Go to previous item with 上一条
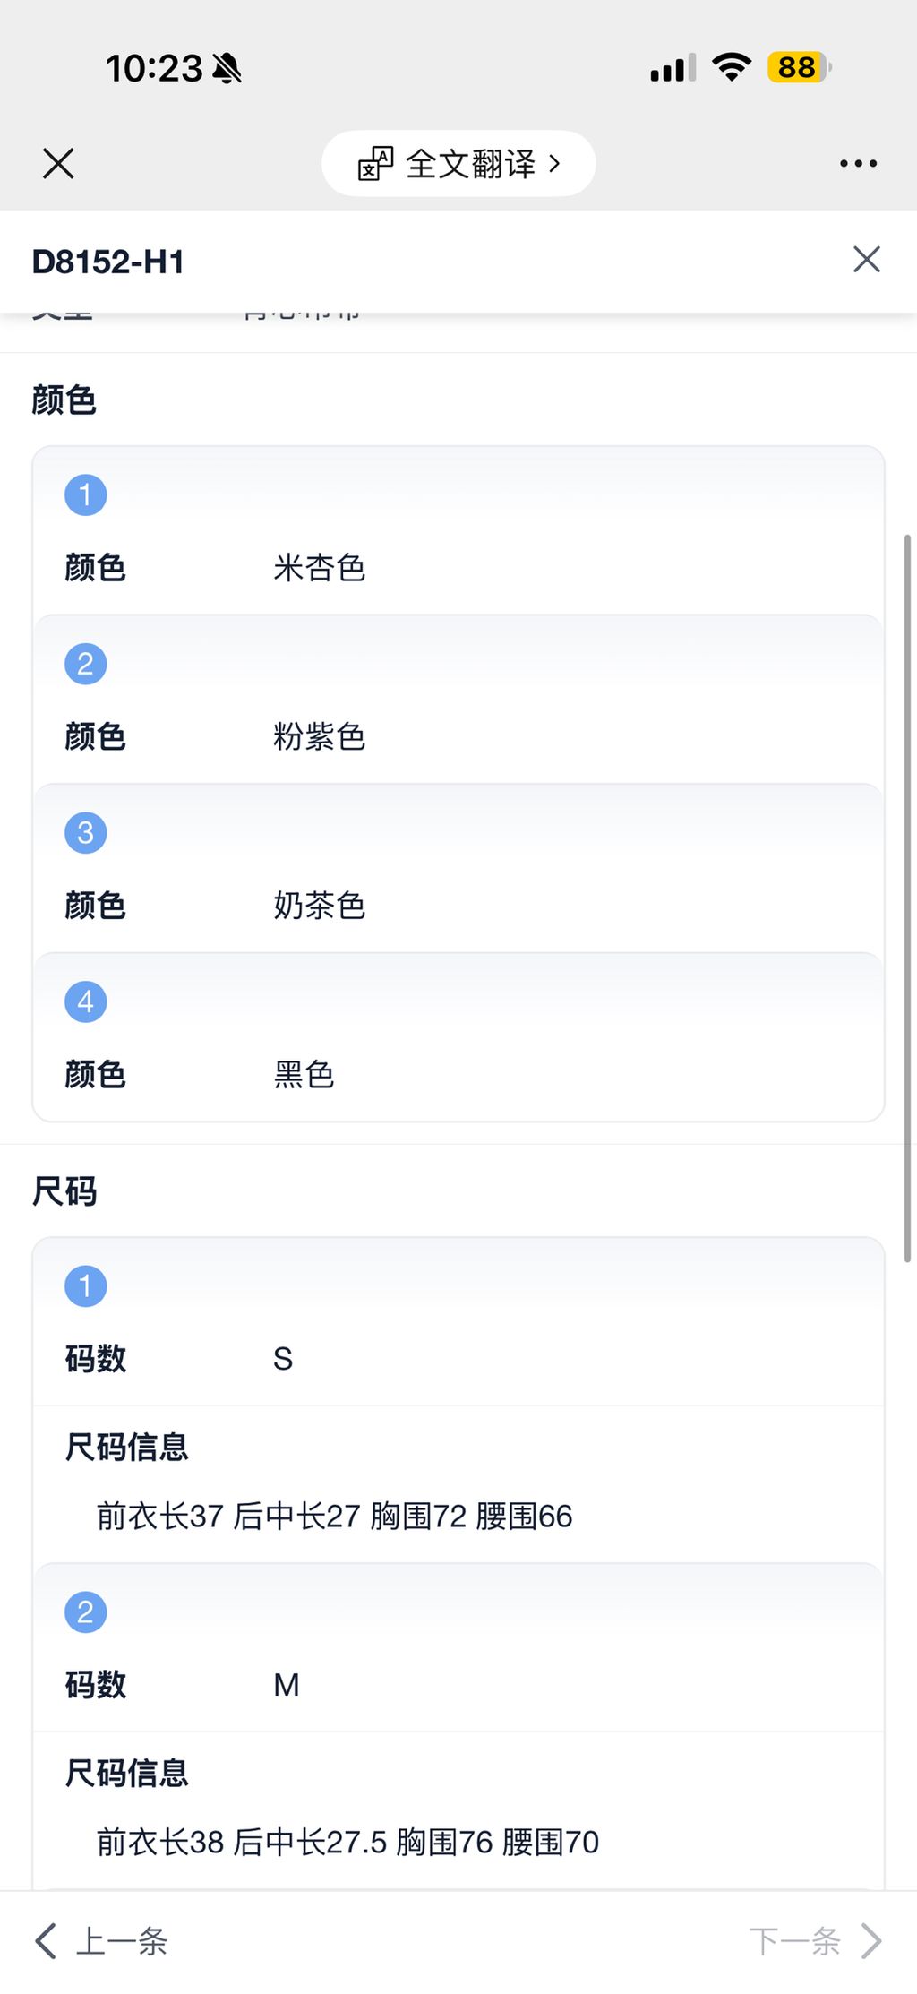 coord(122,1941)
